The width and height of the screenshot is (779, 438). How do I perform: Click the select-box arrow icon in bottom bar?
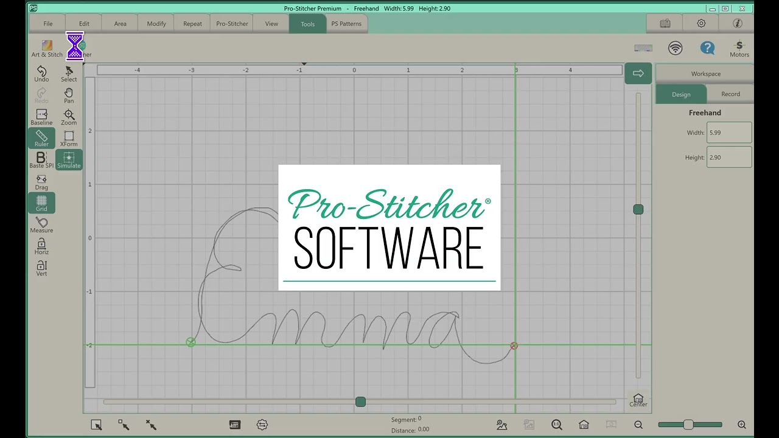(x=96, y=425)
